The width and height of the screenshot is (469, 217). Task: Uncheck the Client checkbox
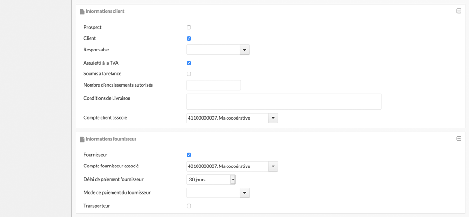189,39
